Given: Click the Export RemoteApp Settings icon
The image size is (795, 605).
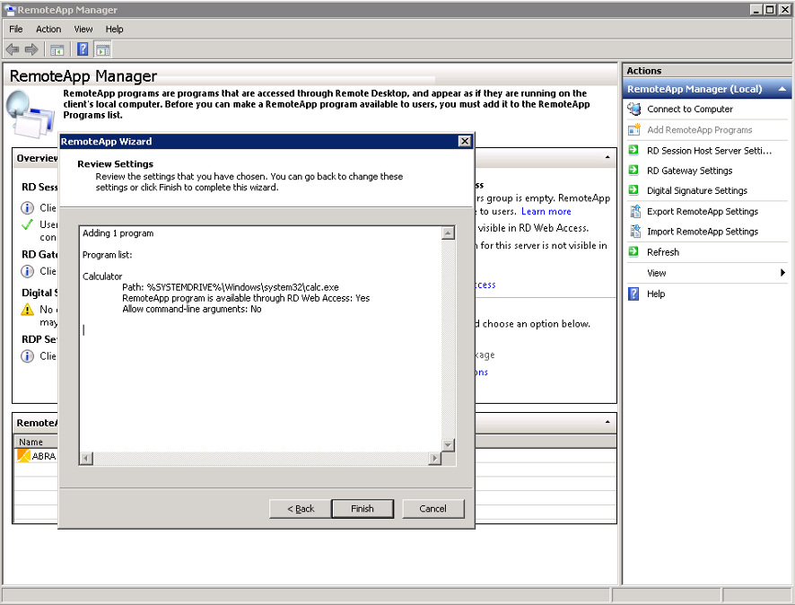Looking at the screenshot, I should [634, 212].
